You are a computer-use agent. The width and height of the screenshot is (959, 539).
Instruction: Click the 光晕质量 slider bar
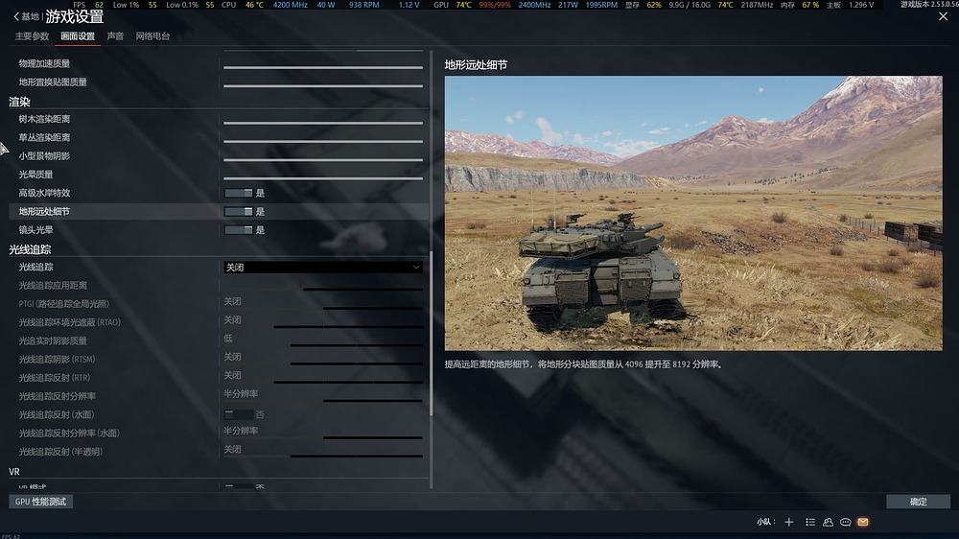[x=322, y=177]
